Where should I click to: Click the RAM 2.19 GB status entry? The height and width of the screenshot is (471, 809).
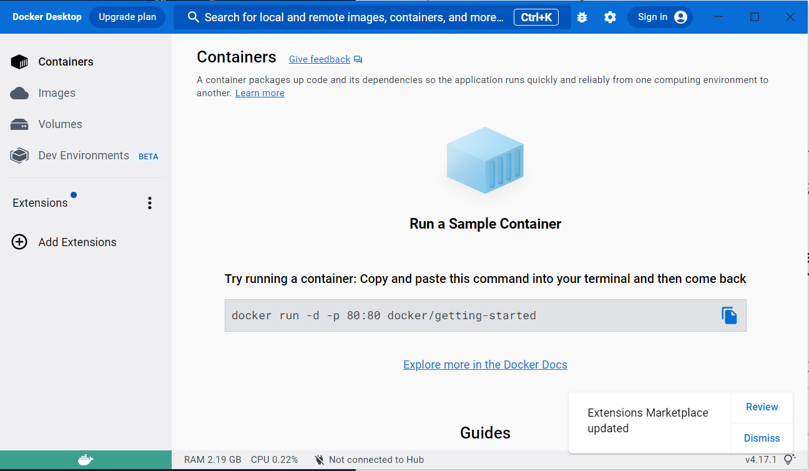[x=212, y=460]
